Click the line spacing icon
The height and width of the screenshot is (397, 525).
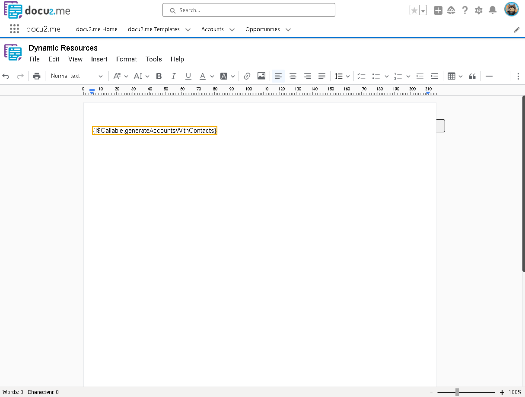click(x=339, y=76)
